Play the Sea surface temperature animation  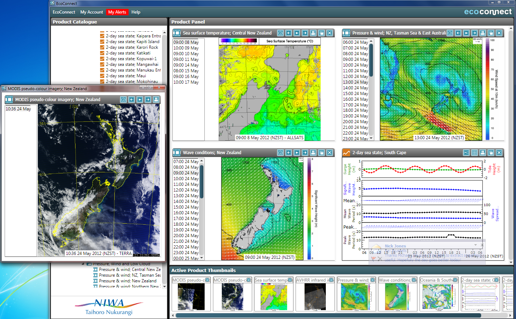coord(297,33)
